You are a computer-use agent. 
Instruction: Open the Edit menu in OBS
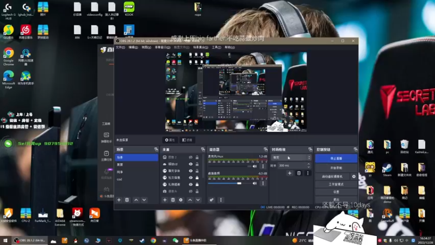point(133,47)
